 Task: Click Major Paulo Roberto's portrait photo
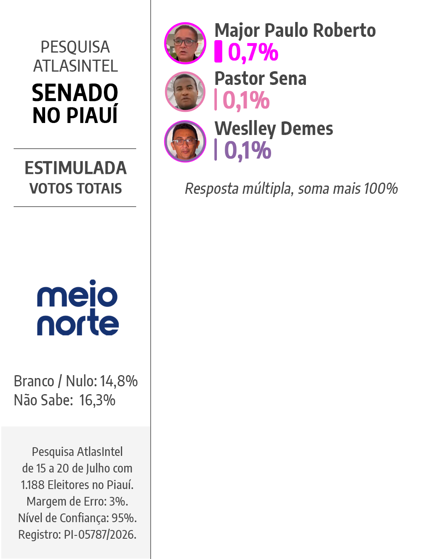coord(185,43)
